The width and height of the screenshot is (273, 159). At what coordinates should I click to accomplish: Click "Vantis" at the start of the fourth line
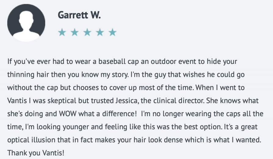click(x=17, y=101)
